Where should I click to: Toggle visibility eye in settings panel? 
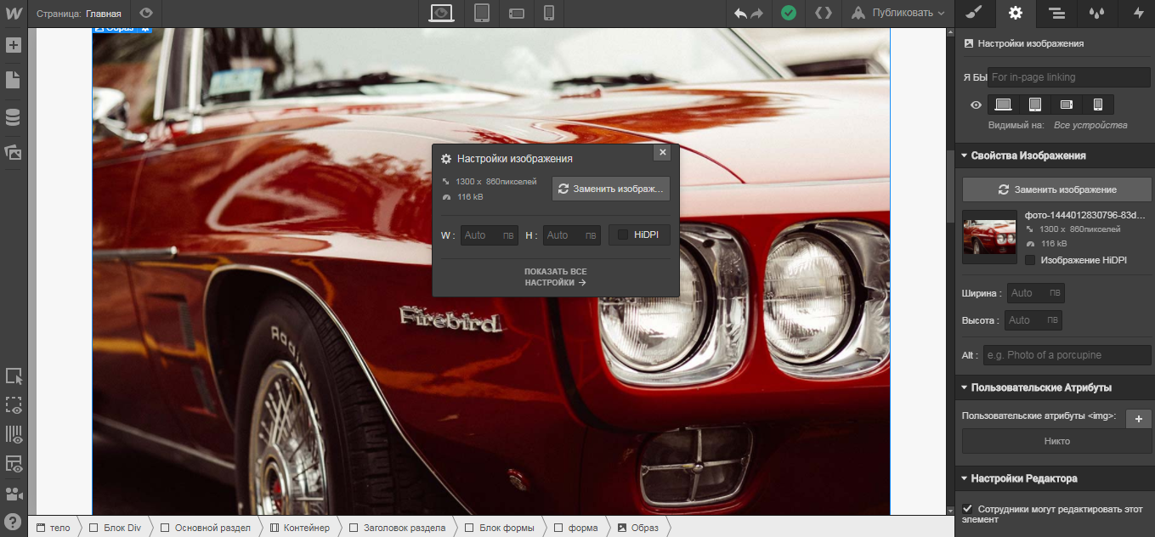click(x=977, y=105)
